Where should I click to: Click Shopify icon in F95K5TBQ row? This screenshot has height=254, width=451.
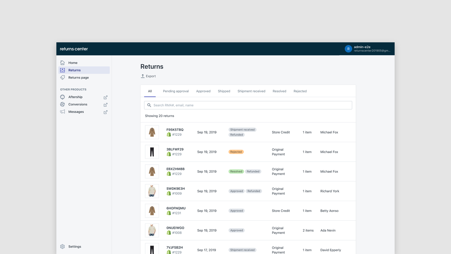point(169,135)
